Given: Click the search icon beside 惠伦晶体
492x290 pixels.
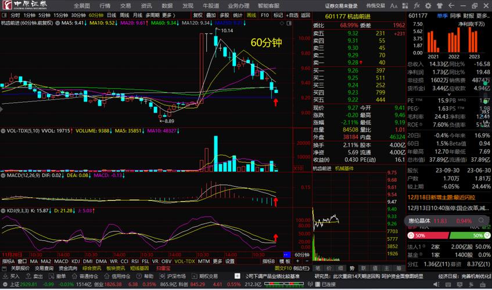Looking at the screenshot, I should (x=481, y=220).
